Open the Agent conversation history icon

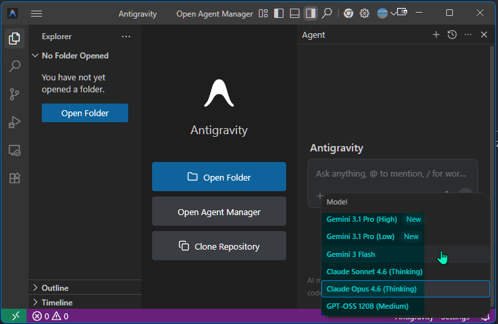pyautogui.click(x=452, y=35)
